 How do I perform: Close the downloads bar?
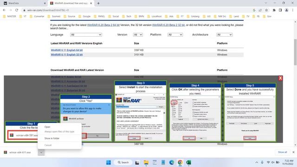coord(293,152)
